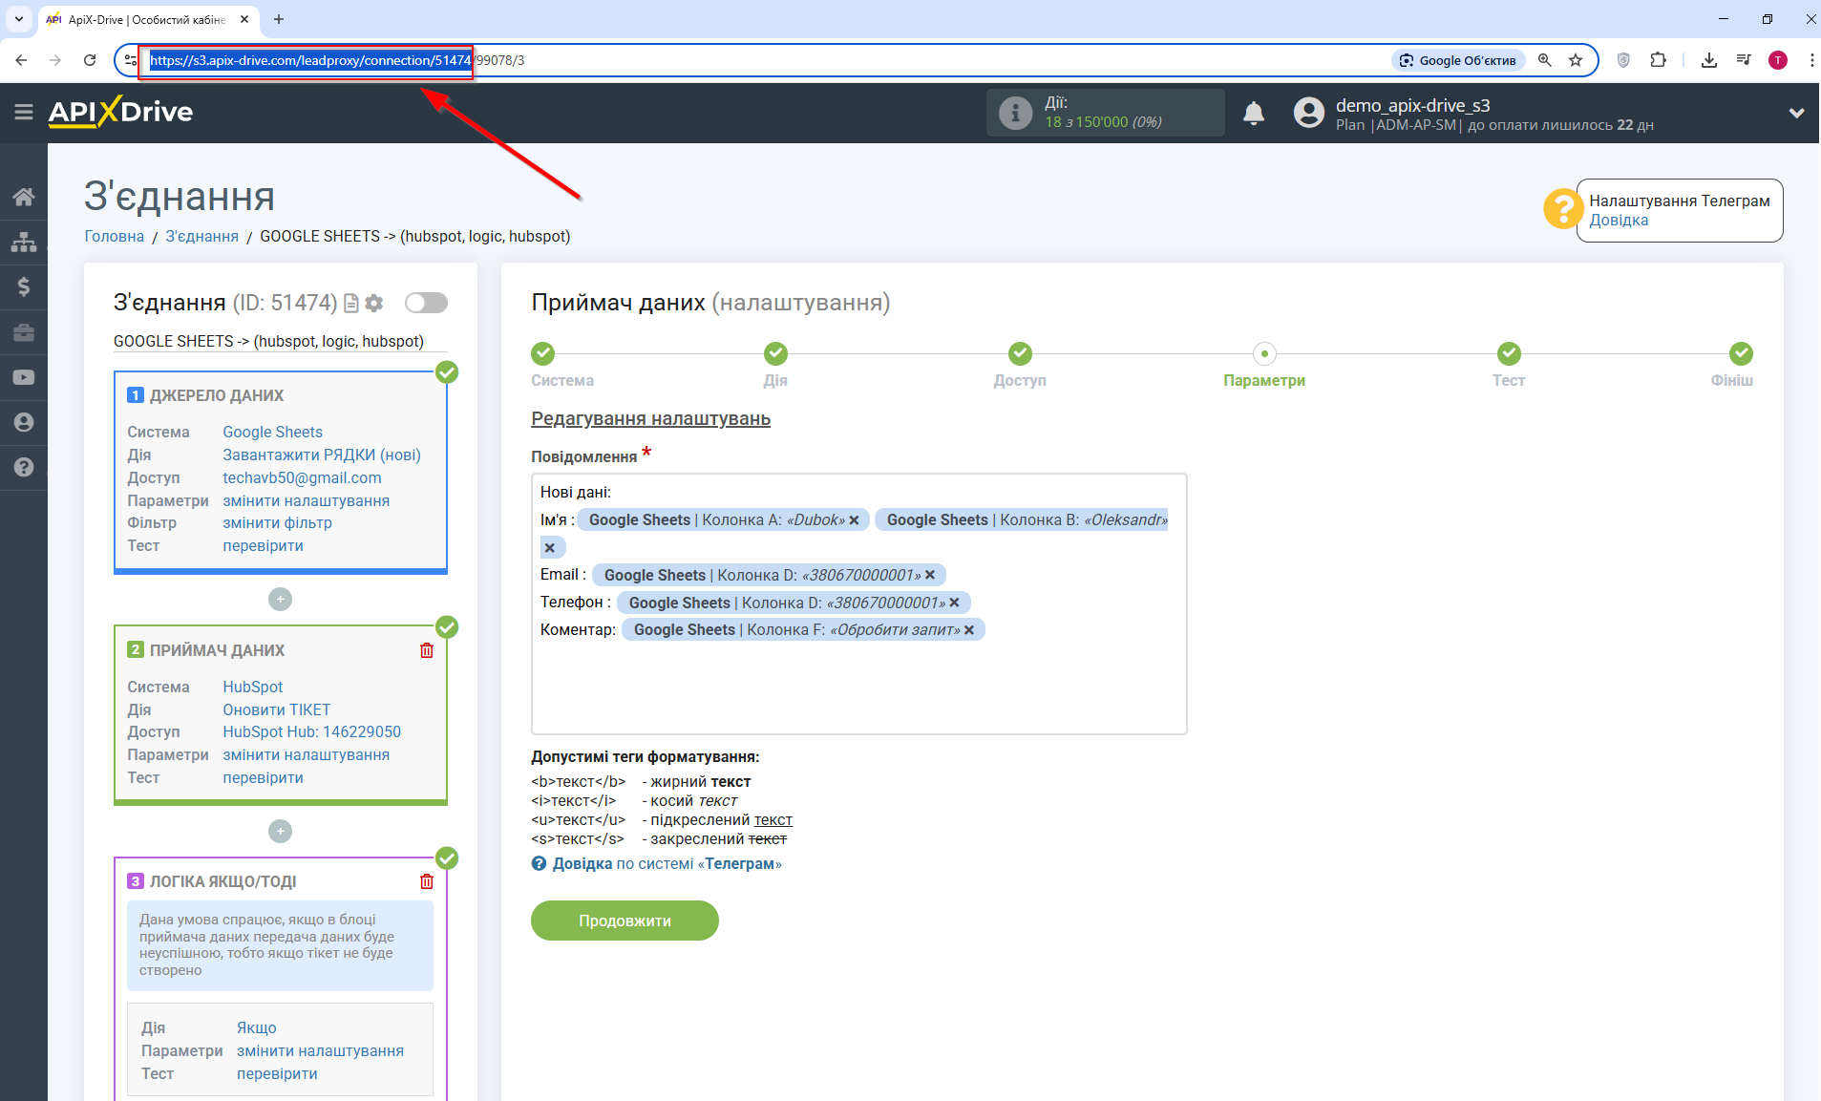Viewport: 1821px width, 1101px height.
Task: Open the home icon in sidebar
Action: (24, 197)
